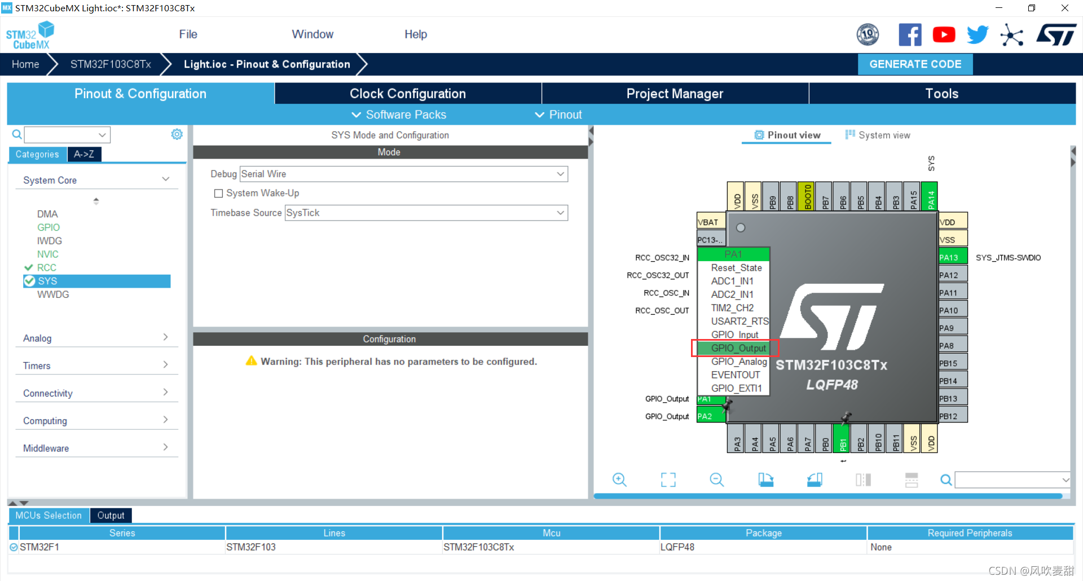Switch to the A->Z tab
This screenshot has height=581, width=1083.
point(84,154)
